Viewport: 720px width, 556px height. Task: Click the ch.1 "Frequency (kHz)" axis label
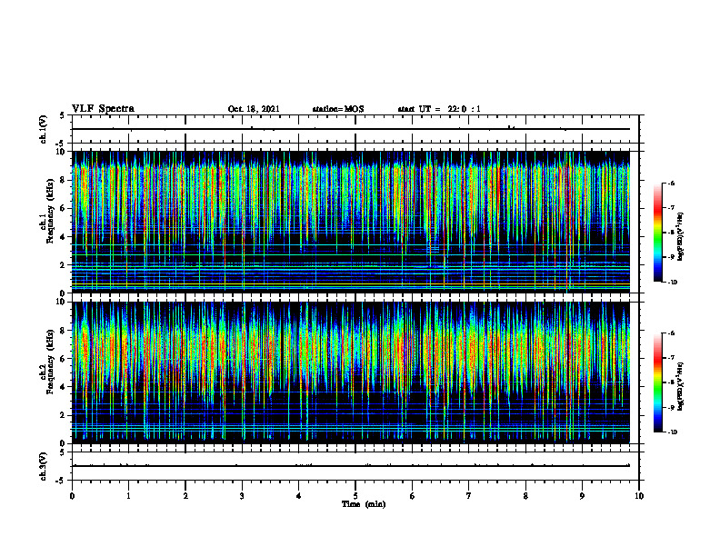pyautogui.click(x=50, y=210)
